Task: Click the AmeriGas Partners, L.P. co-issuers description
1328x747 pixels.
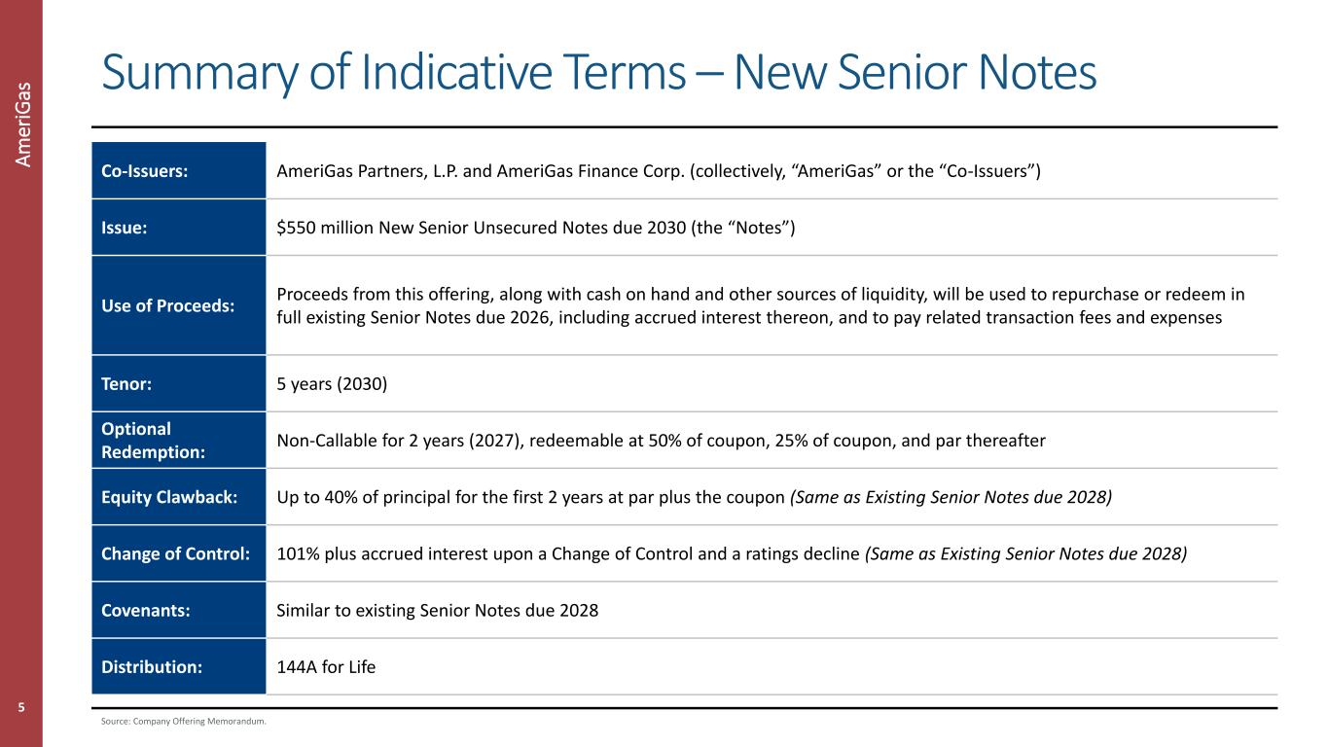Action: [x=659, y=171]
